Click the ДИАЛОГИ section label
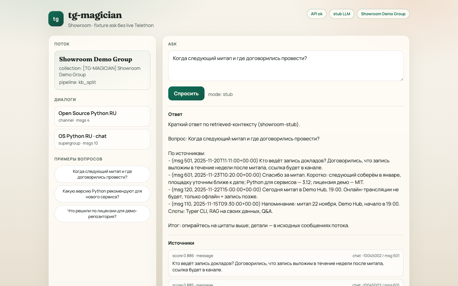 click(x=65, y=100)
